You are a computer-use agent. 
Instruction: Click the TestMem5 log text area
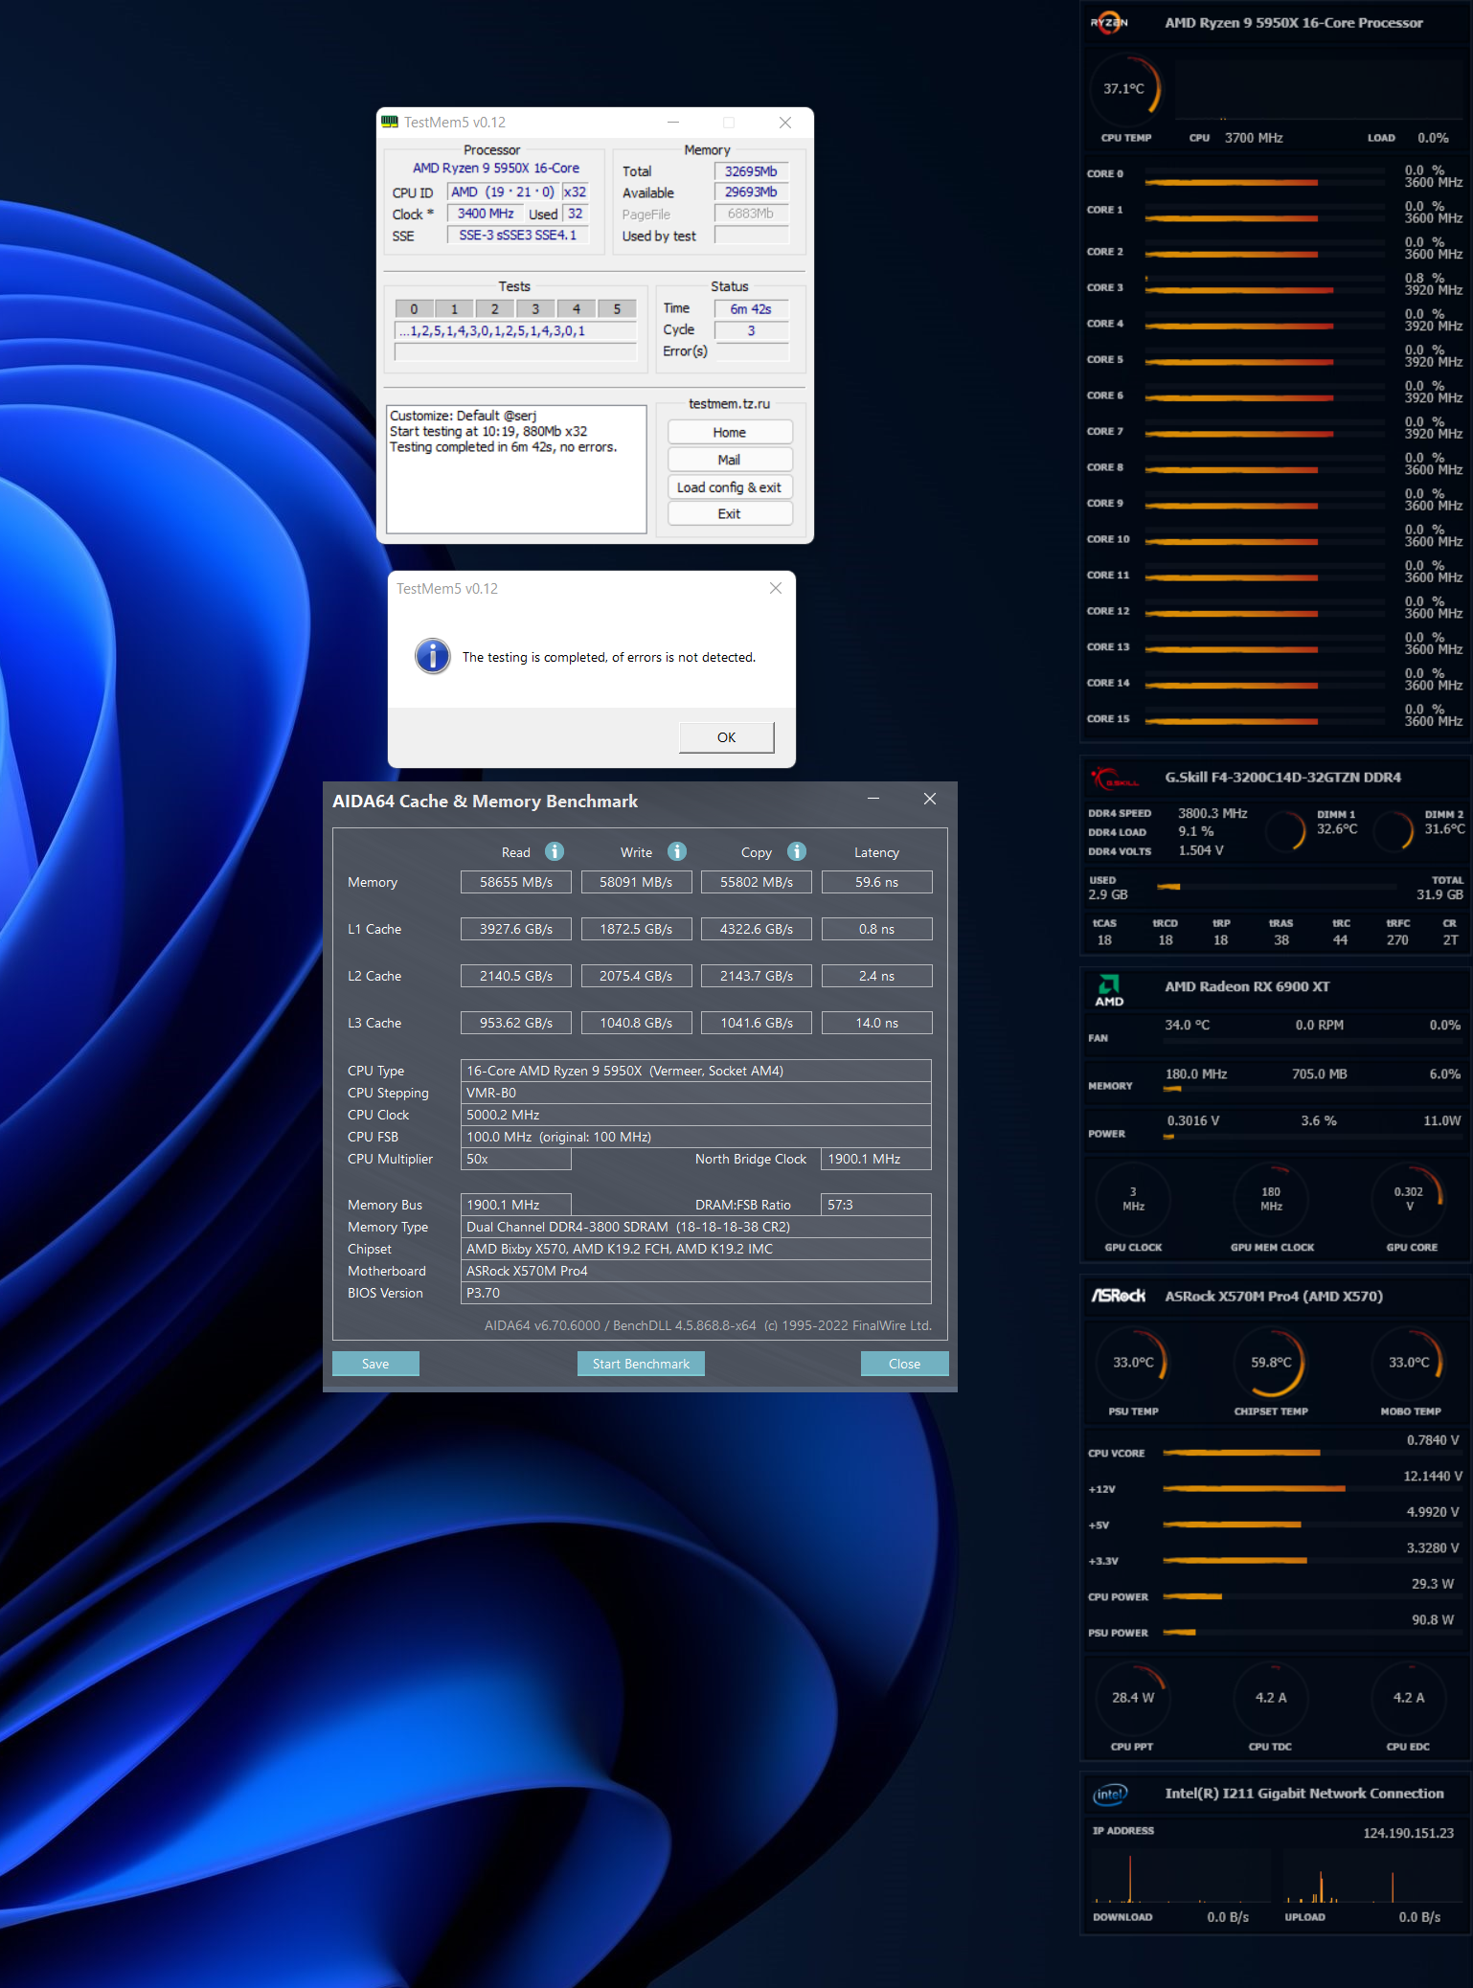tap(516, 469)
